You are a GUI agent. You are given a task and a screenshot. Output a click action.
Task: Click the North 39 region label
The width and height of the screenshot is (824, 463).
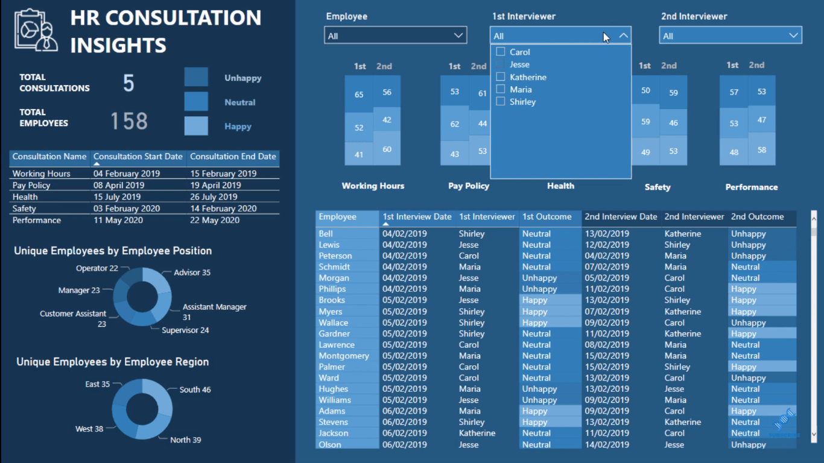(x=185, y=439)
